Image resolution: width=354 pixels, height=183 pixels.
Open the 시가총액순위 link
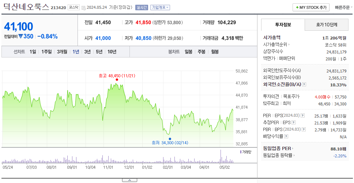click(x=275, y=45)
